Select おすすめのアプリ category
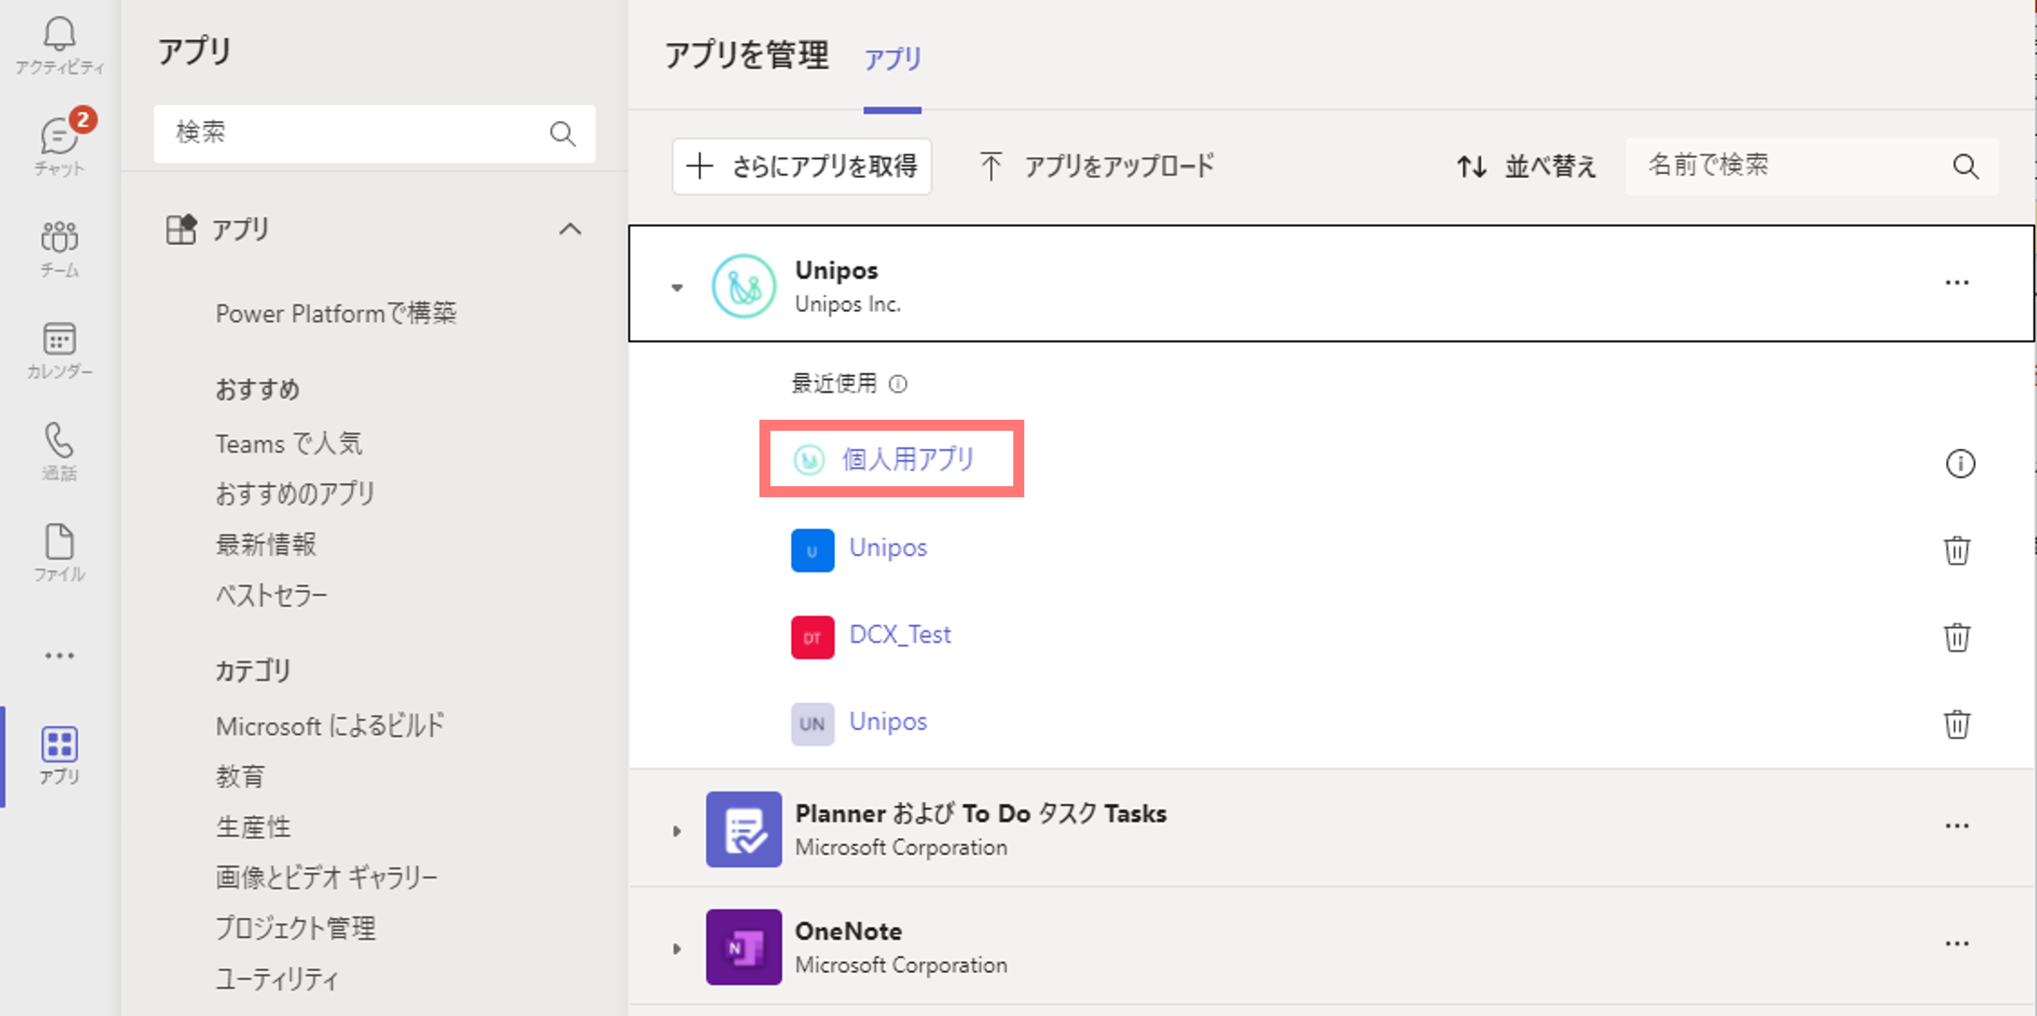This screenshot has width=2037, height=1016. coord(295,494)
